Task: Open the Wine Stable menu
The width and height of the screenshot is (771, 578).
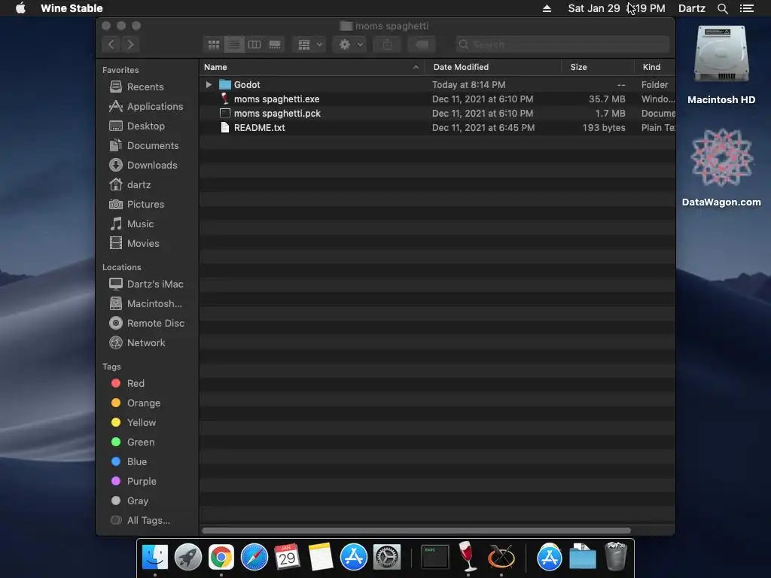Action: pos(72,8)
